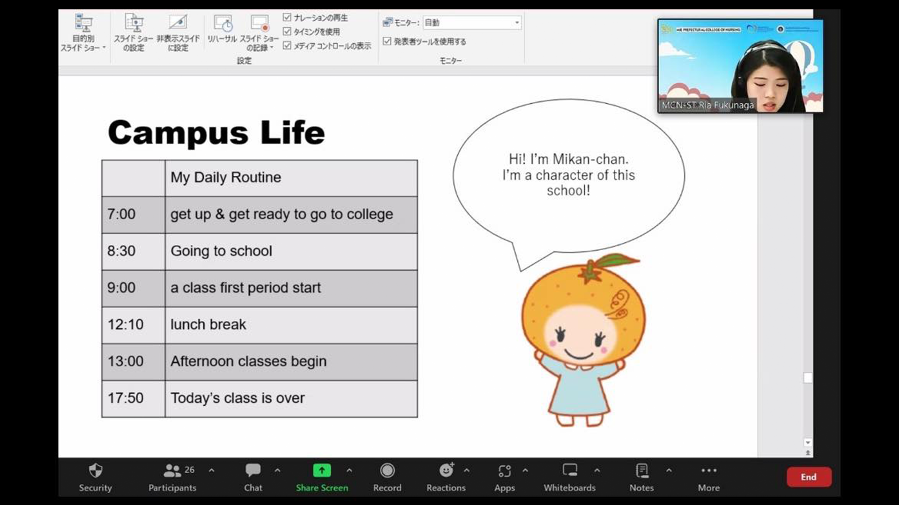The width and height of the screenshot is (899, 505).
Task: Click the PowerPoint vertical scrollbar thumb
Action: (x=808, y=378)
